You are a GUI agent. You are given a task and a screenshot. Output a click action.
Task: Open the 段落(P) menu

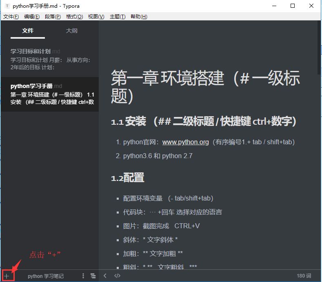tap(53, 17)
